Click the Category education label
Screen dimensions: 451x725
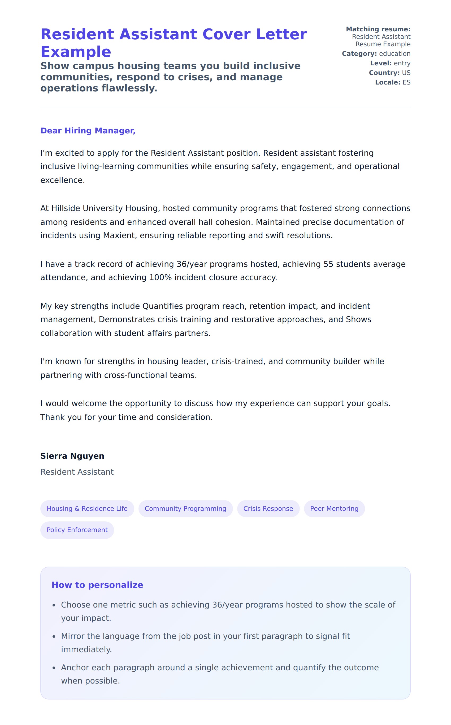(376, 54)
